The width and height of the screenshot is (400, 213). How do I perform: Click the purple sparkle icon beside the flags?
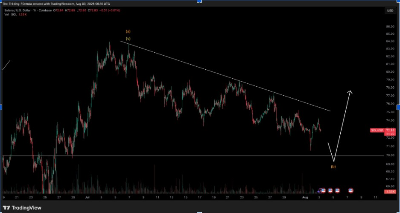319,191
